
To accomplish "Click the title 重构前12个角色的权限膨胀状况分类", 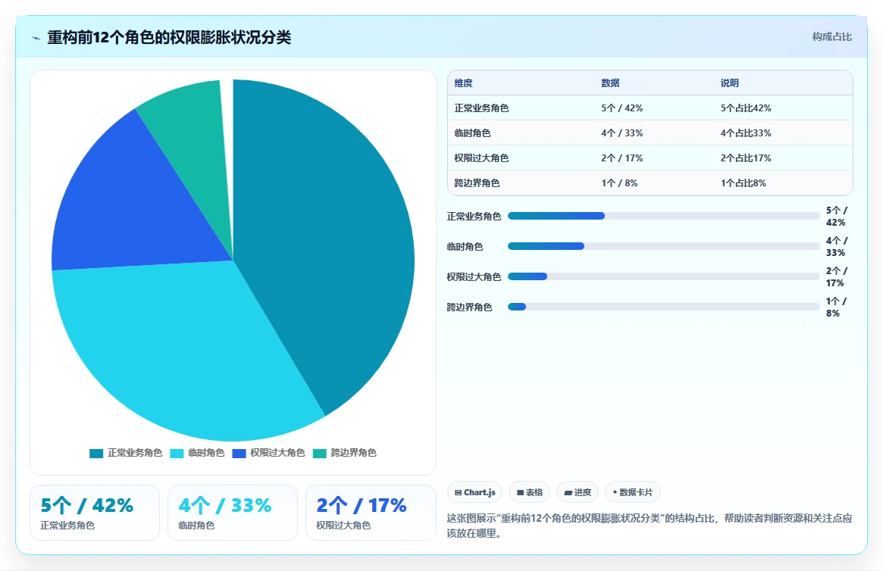I will pos(169,38).
